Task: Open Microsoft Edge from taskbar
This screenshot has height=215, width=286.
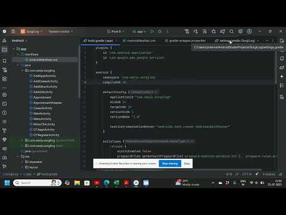Action: pyautogui.click(x=107, y=183)
